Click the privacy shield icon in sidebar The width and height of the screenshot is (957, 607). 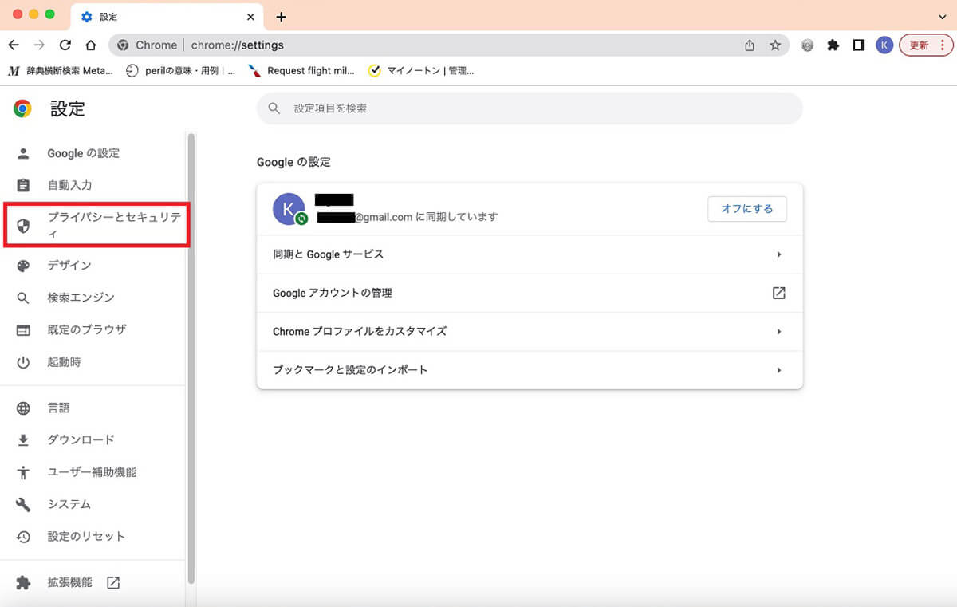[x=23, y=226]
